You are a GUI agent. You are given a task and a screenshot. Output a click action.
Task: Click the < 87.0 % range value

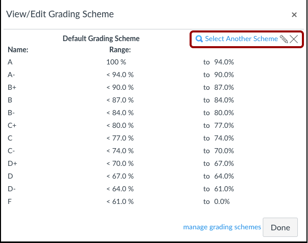point(120,100)
